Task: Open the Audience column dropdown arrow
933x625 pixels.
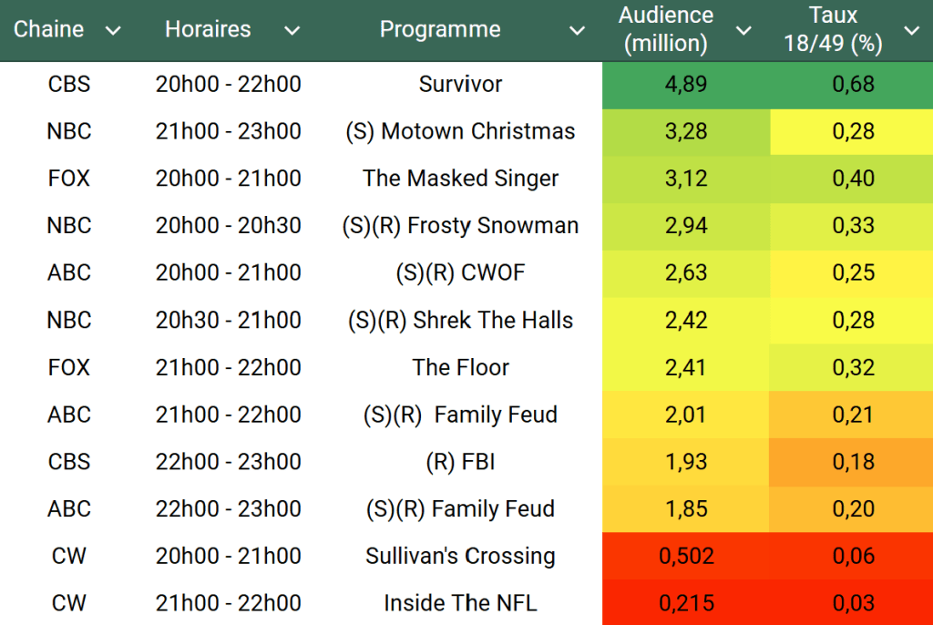Action: coord(743,31)
